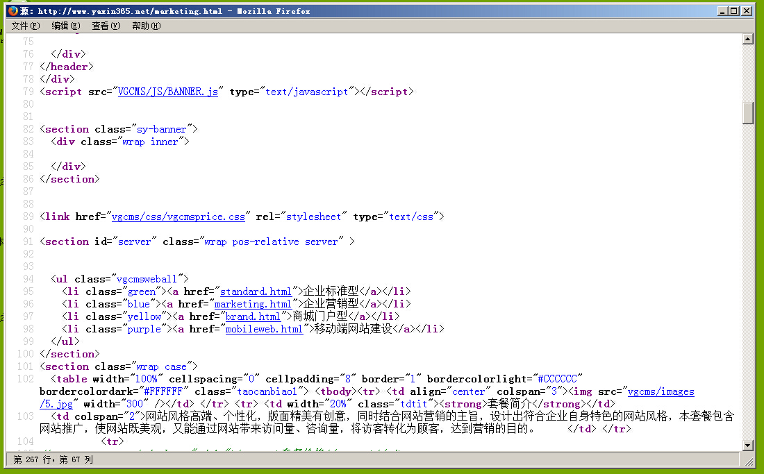Screen dimensions: 764x474
Task: Open the mobileweb.html link
Action: tap(264, 329)
